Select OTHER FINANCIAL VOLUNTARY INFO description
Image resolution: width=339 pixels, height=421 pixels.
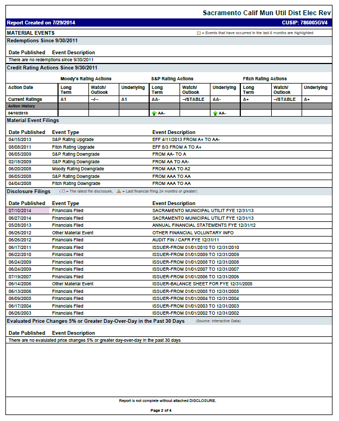[193, 233]
